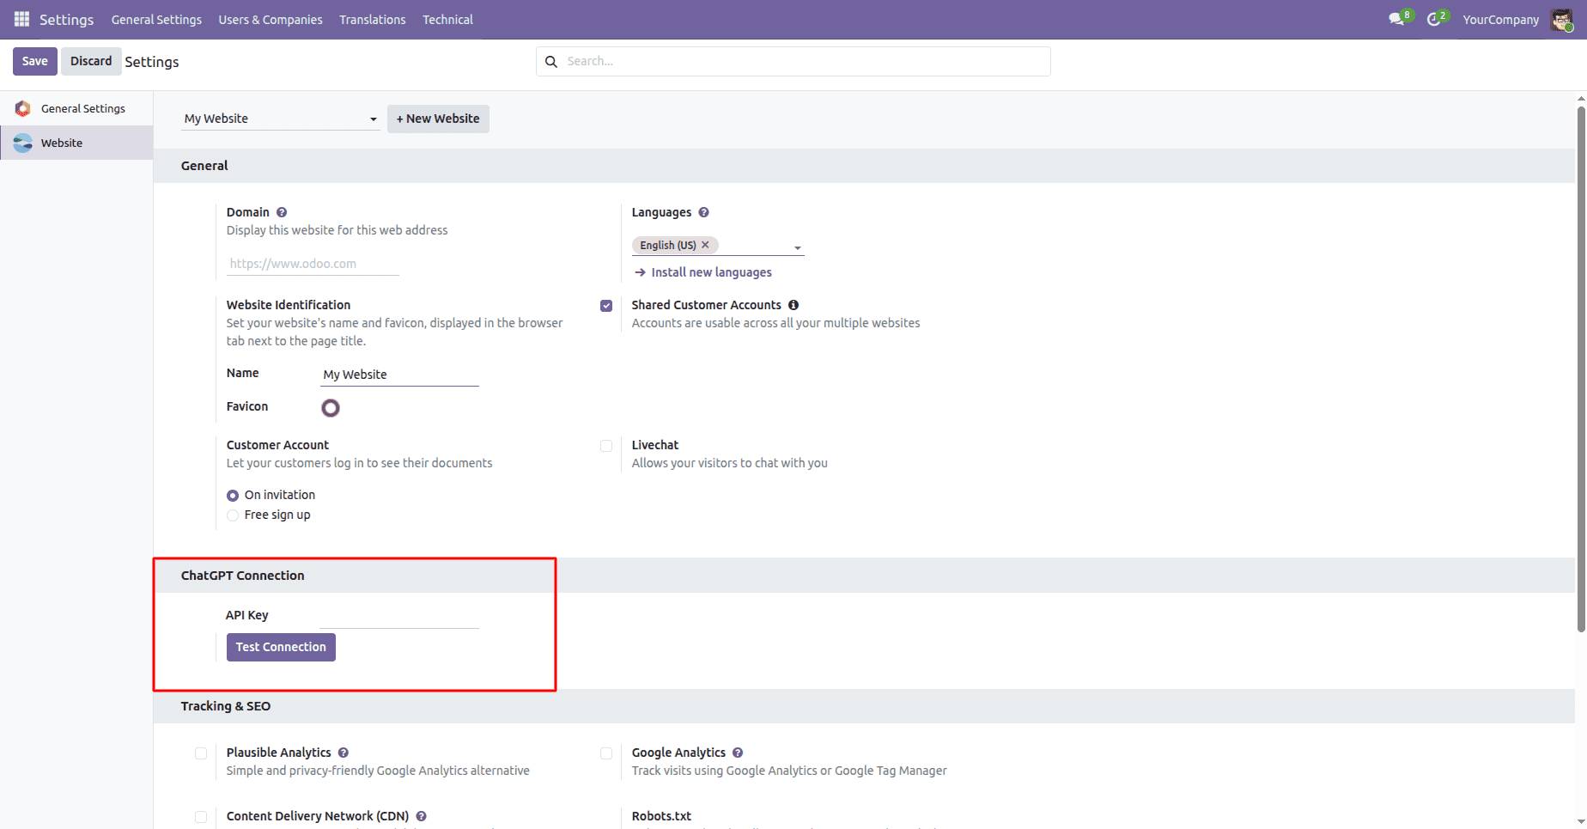
Task: Show info icon next to Shared Customer Accounts
Action: tap(793, 305)
